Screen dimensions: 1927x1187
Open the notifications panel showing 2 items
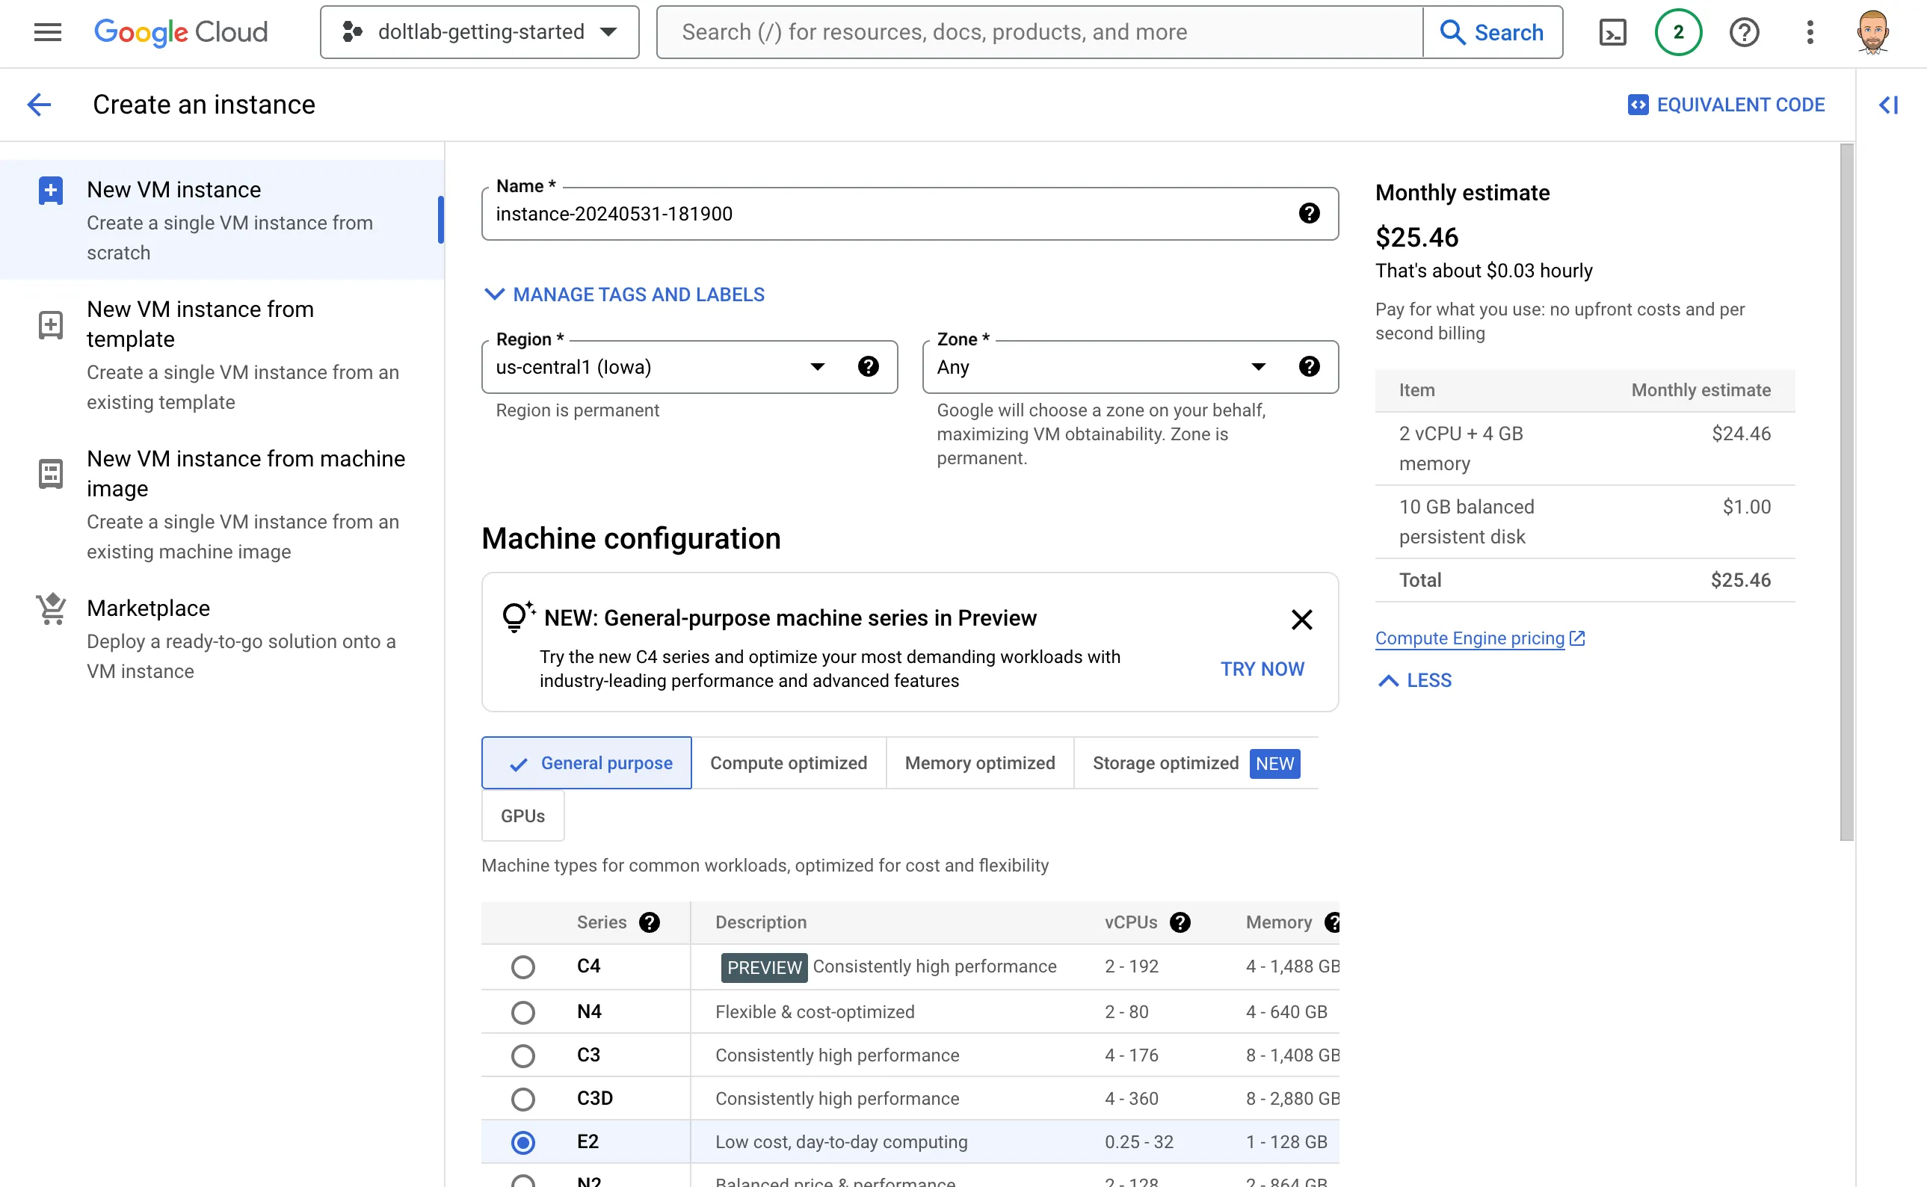(x=1678, y=32)
